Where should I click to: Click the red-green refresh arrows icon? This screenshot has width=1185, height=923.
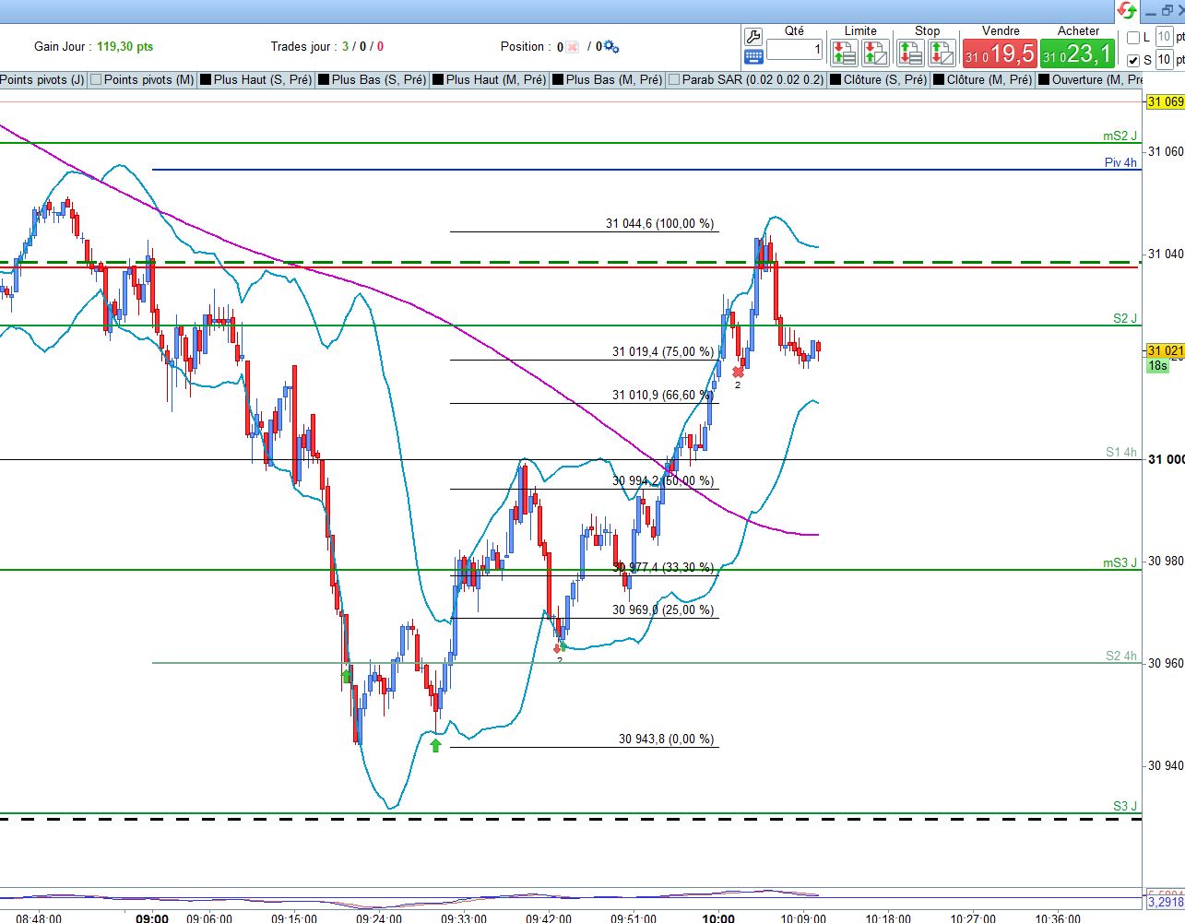[1127, 10]
